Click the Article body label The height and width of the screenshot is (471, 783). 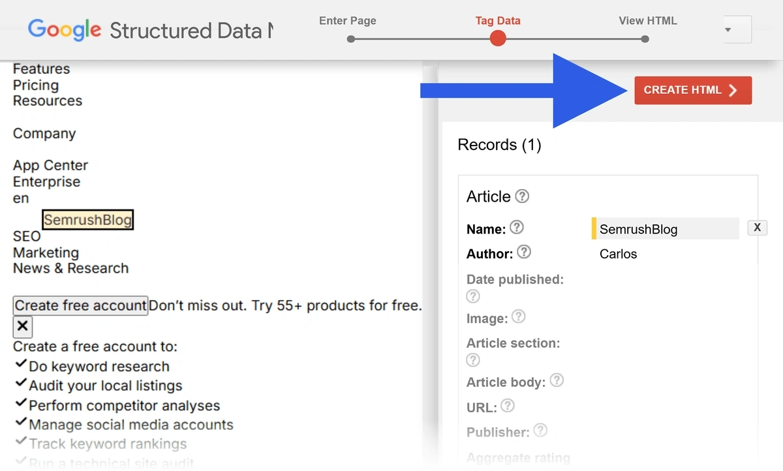(506, 382)
